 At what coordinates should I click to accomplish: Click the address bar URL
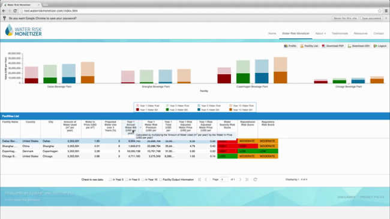click(51, 11)
